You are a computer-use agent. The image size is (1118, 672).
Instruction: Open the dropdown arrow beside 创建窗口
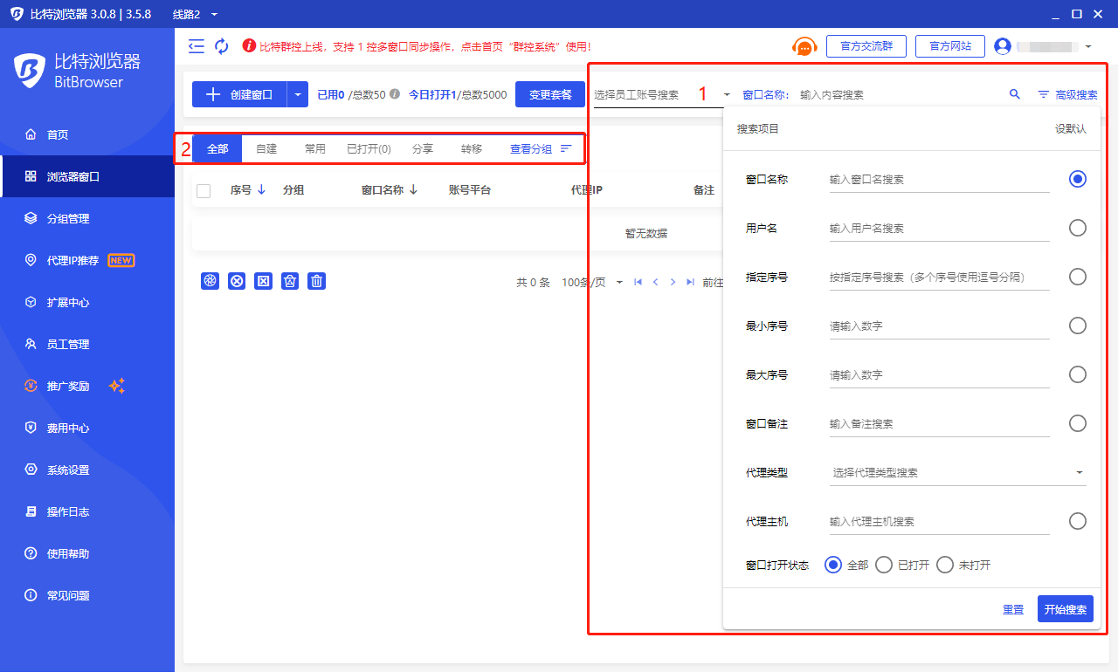click(299, 94)
